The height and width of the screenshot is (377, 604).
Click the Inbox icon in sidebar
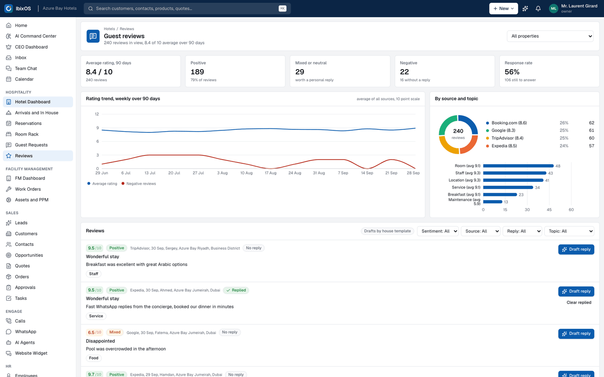coord(9,58)
